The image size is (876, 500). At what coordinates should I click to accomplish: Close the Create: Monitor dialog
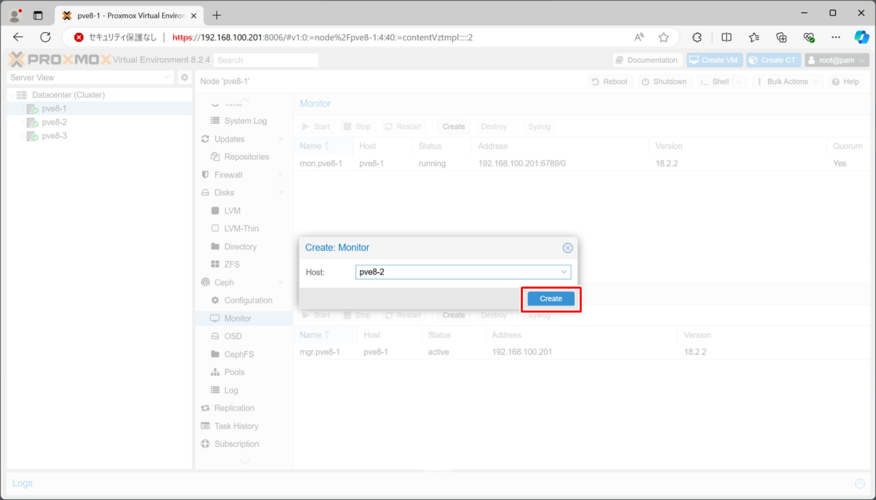click(x=567, y=248)
